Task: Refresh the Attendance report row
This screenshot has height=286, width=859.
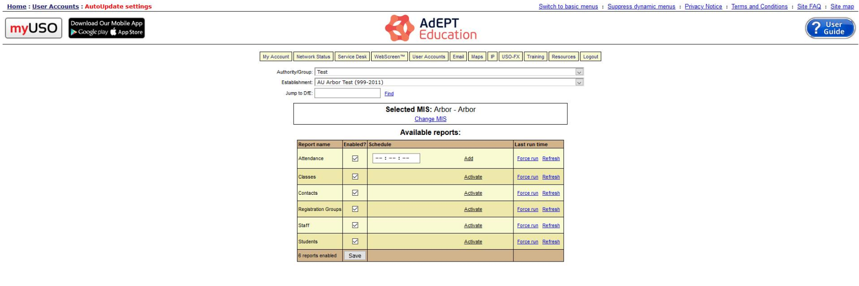Action: click(x=551, y=158)
